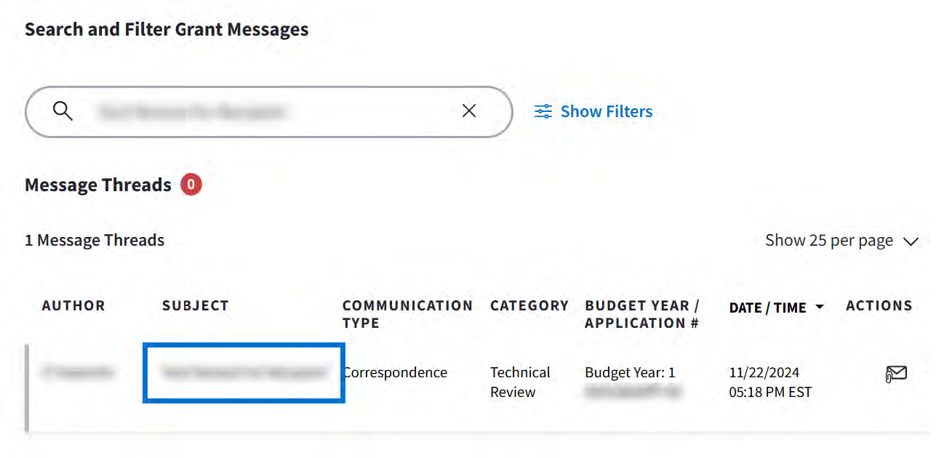Open the blurred subject link in the row
The width and height of the screenshot is (952, 458).
click(243, 372)
